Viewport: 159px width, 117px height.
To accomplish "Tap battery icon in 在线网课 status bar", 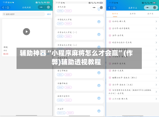I will coord(48,3).
